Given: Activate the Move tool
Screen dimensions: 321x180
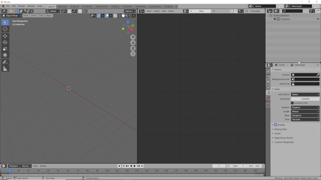Looking at the screenshot, I should pyautogui.click(x=5, y=36).
